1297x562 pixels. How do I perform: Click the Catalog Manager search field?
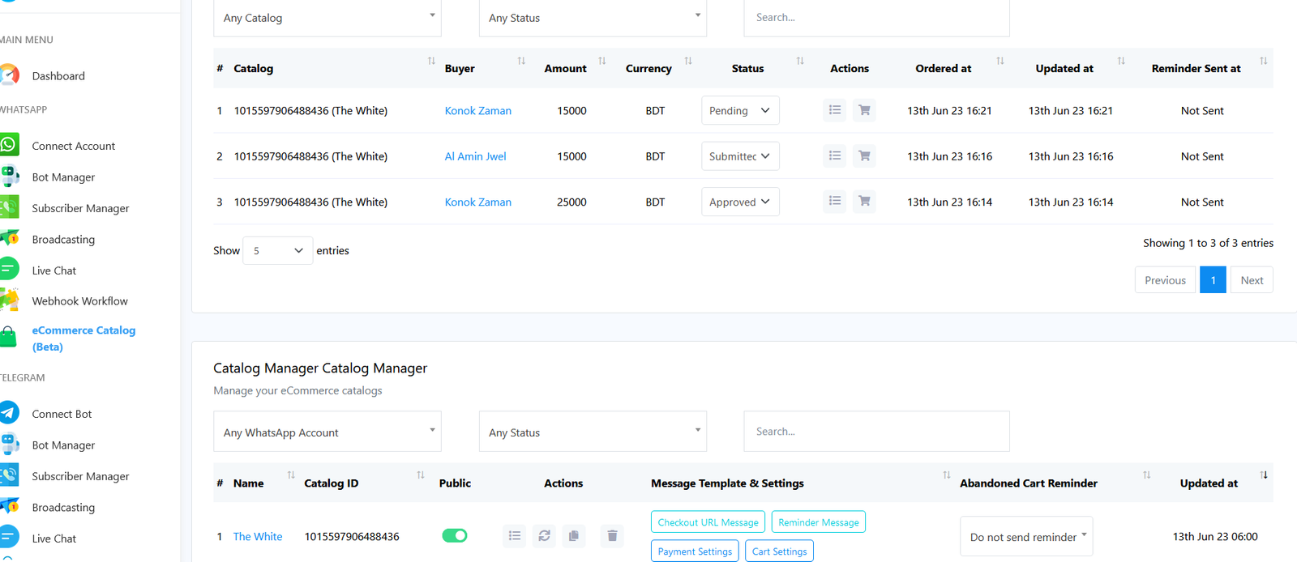[x=875, y=432]
